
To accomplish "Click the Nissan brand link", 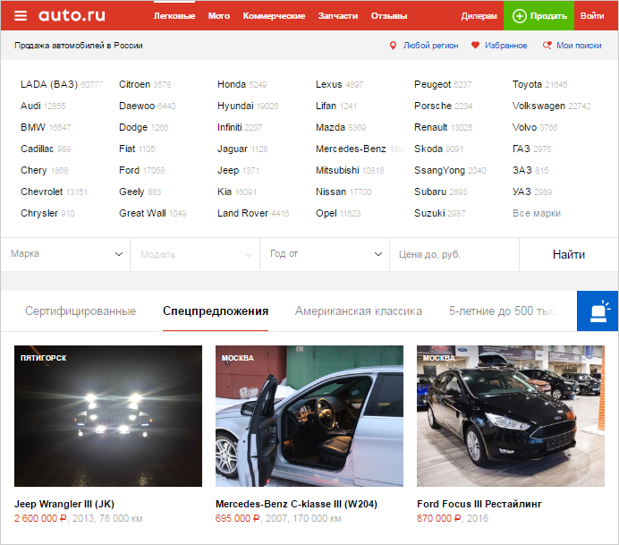I will (331, 192).
